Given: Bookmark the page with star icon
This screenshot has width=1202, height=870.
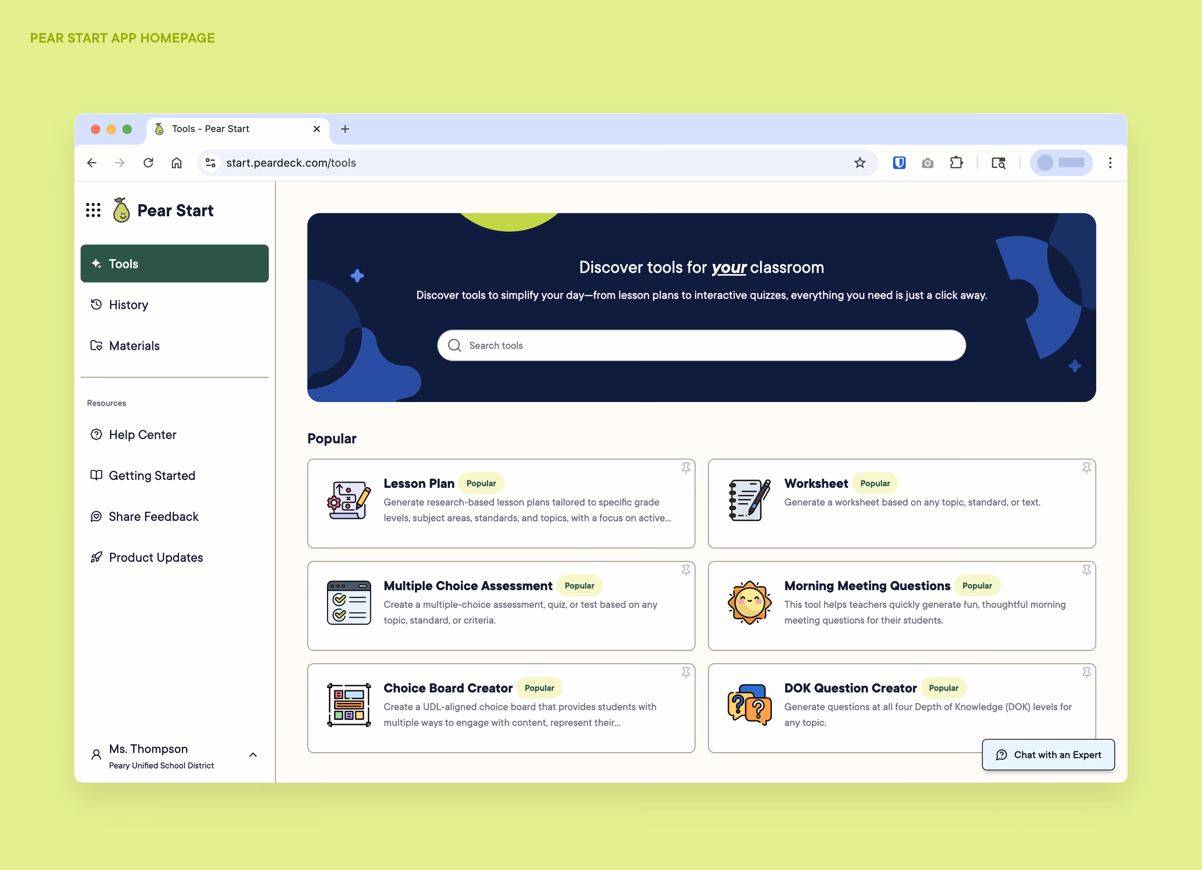Looking at the screenshot, I should pos(860,163).
